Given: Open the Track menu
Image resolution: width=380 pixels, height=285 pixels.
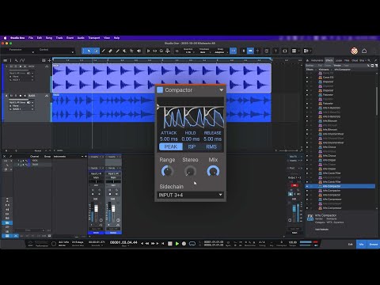Looking at the screenshot, I should pyautogui.click(x=59, y=38).
